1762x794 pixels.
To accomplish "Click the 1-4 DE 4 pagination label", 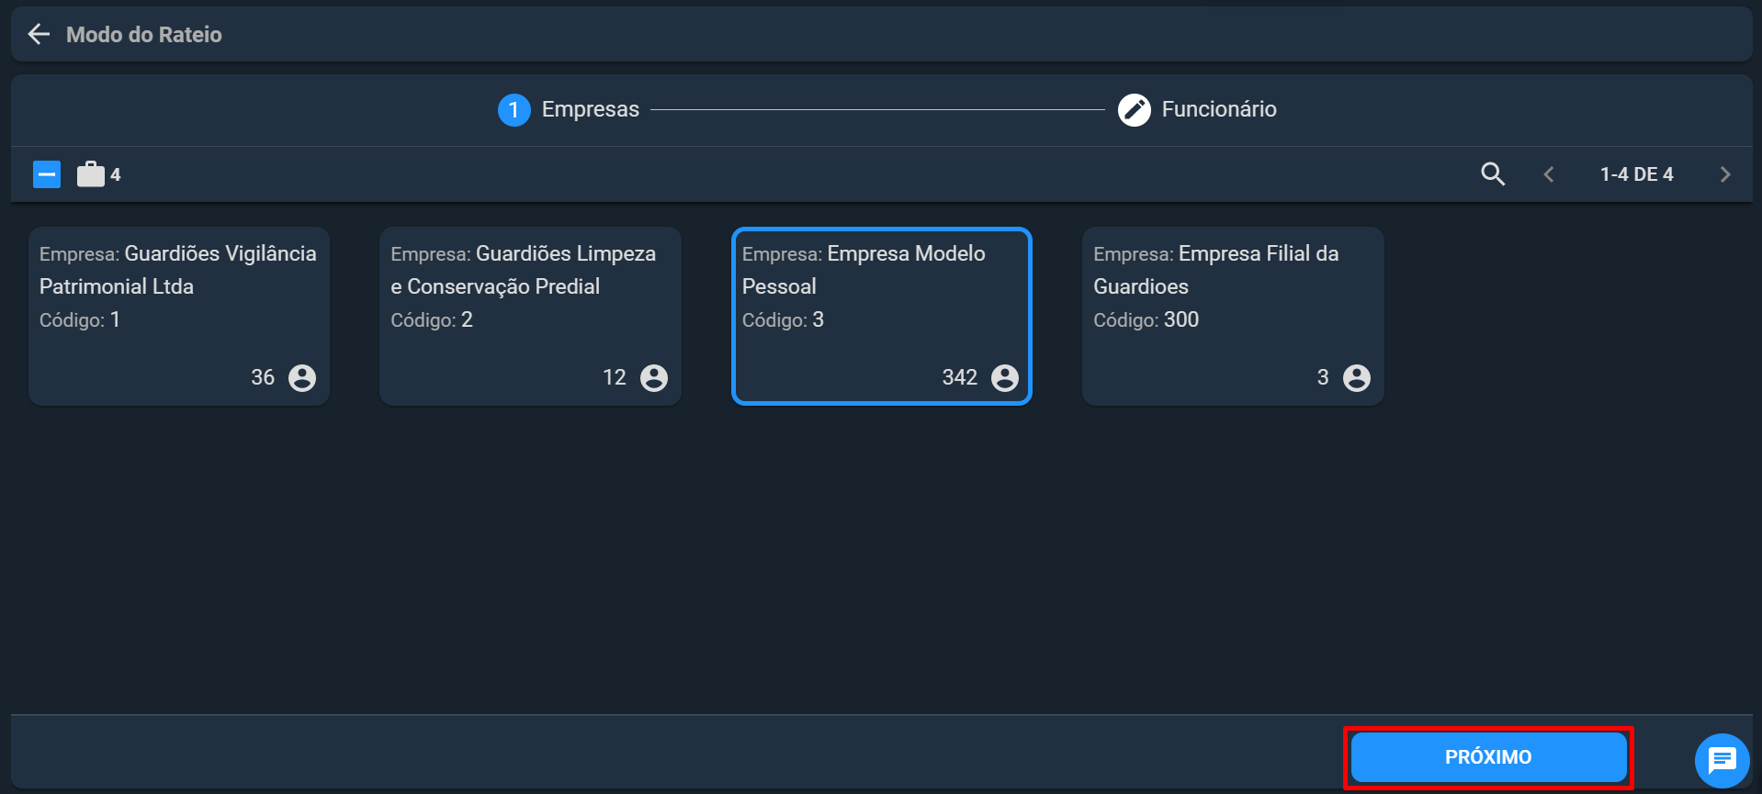I will coord(1637,174).
